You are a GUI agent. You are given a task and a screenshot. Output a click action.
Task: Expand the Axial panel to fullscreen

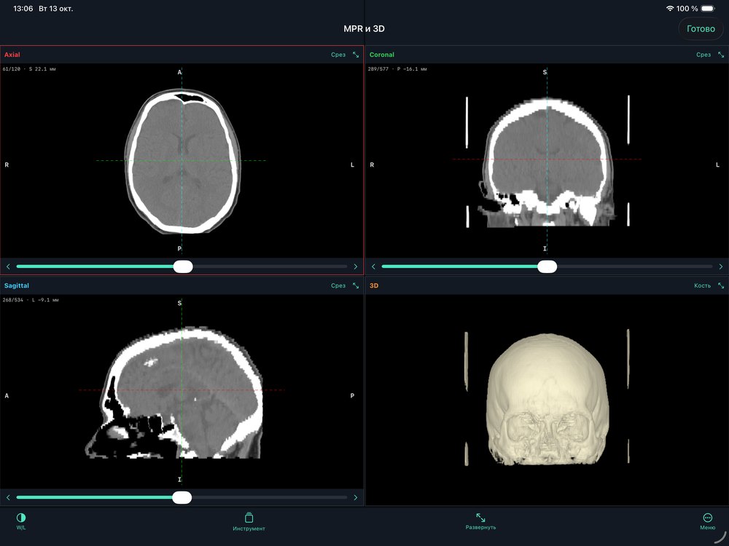pyautogui.click(x=356, y=55)
